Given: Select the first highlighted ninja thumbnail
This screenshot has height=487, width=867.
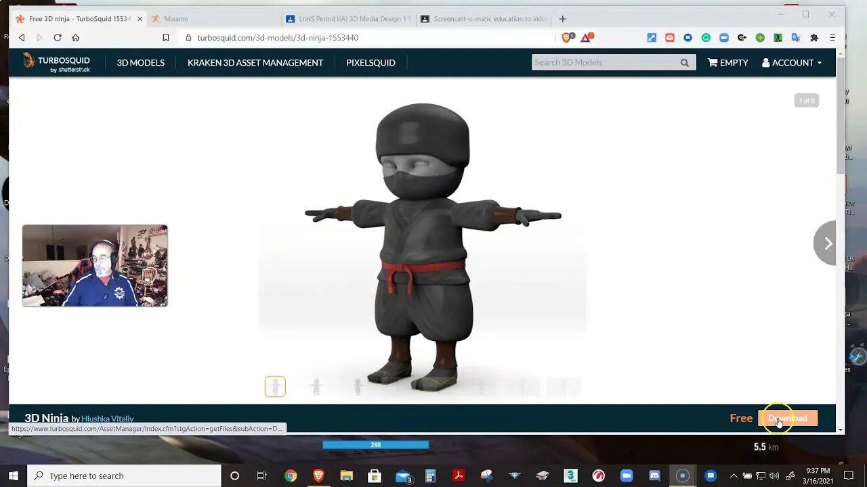Looking at the screenshot, I should pos(275,386).
